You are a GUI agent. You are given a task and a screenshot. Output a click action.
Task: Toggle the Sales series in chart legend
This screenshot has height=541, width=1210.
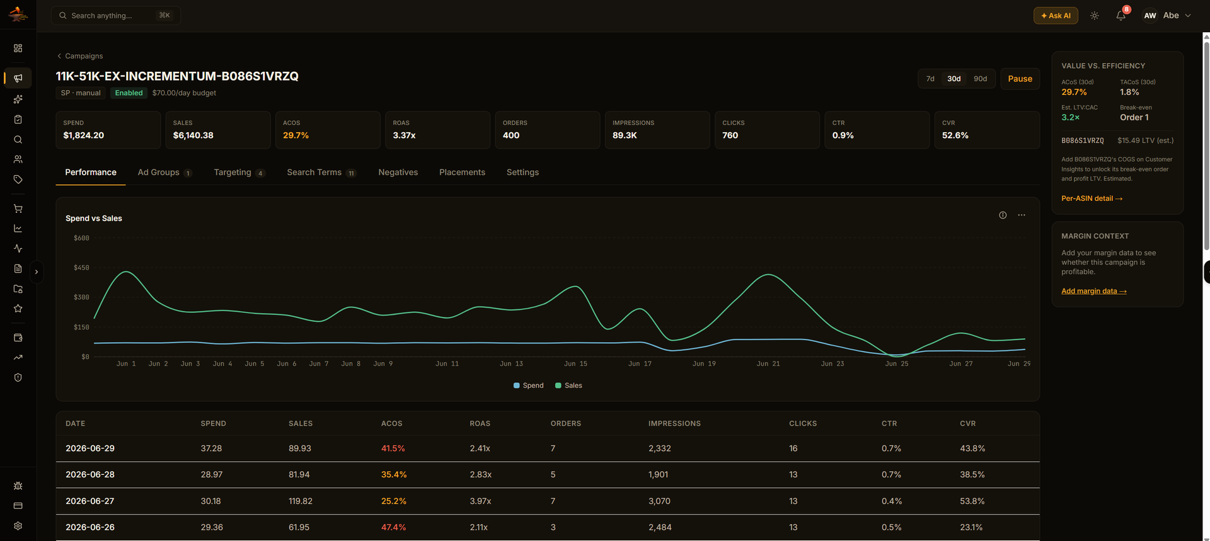click(568, 385)
